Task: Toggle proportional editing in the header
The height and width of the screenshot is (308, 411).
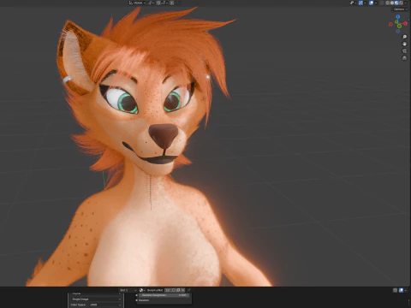Action: (171, 3)
